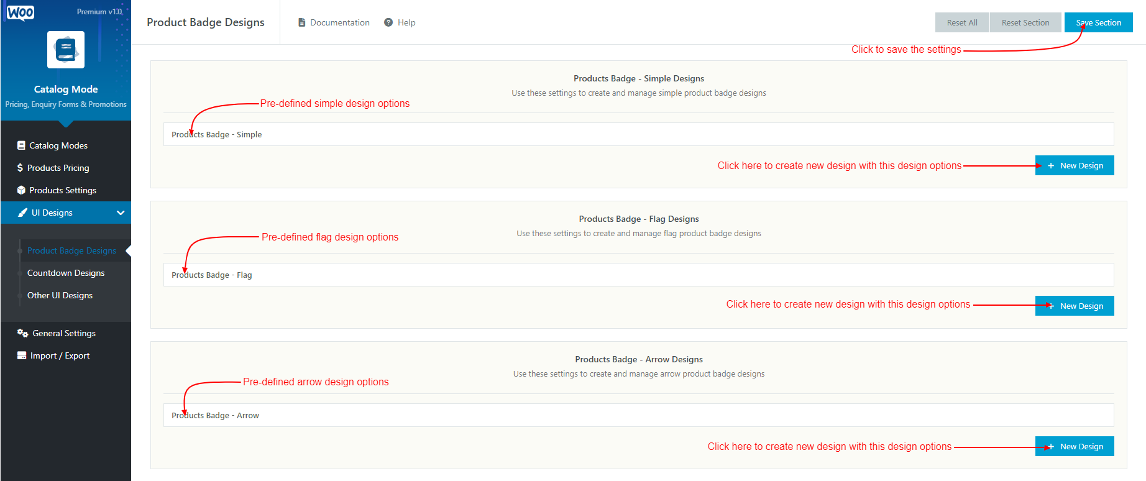Create New Design for Arrow badge
Image resolution: width=1146 pixels, height=481 pixels.
(x=1075, y=446)
